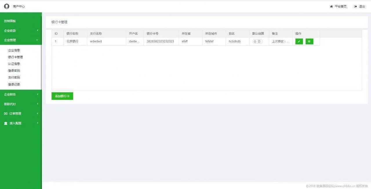The width and height of the screenshot is (371, 189).
Task: Expand the 银联代付 sidebar menu
Action: point(21,104)
